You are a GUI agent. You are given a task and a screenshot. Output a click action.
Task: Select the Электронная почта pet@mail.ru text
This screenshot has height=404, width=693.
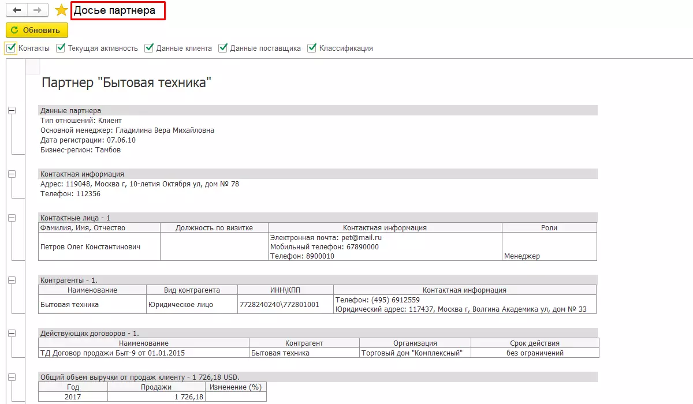pos(326,237)
